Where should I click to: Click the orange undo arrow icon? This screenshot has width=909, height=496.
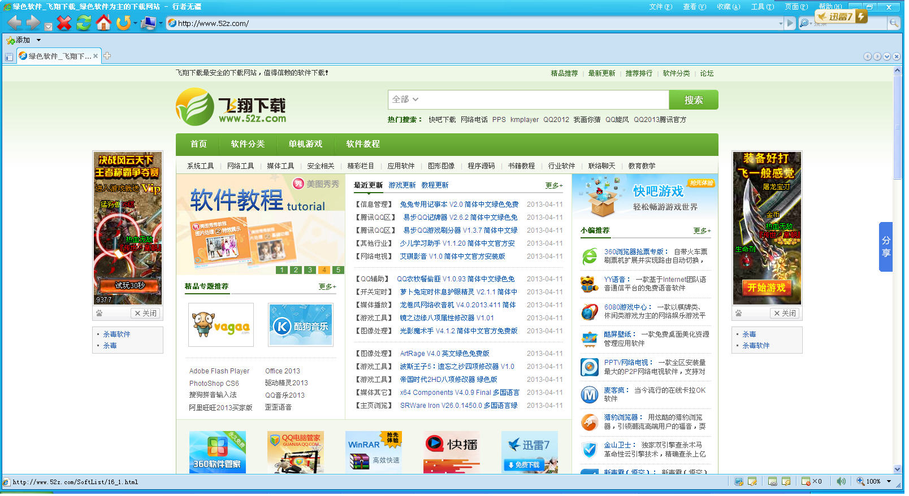[x=123, y=23]
